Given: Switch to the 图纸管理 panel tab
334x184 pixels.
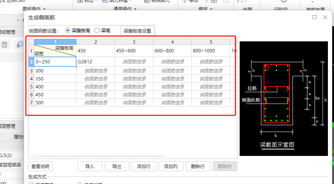Looking at the screenshot, I should (8, 32).
